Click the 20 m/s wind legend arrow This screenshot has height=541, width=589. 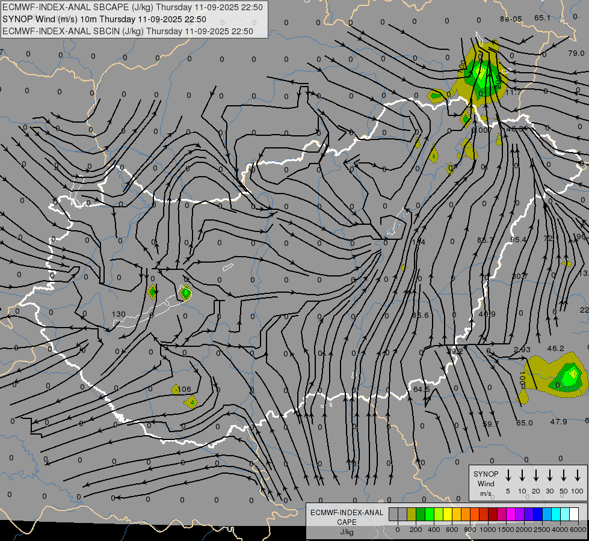coord(536,475)
